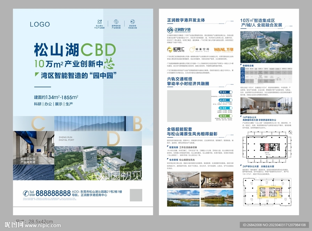Open the aerial rendering above 如园初见
This screenshot has width=312, height=231.
click(x=98, y=163)
